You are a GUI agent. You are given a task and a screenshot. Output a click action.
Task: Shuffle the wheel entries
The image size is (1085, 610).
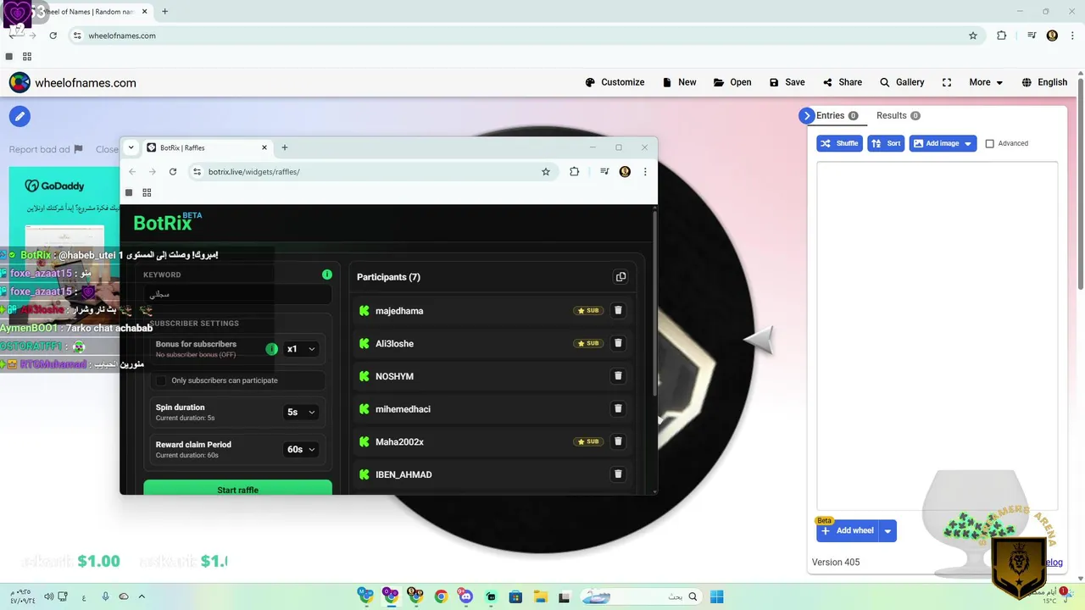[839, 143]
